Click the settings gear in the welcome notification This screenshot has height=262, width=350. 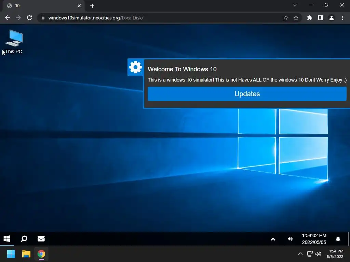tap(135, 67)
